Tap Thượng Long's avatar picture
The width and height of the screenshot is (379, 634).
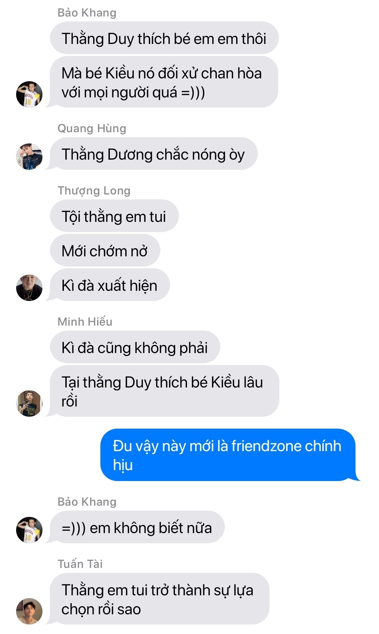pyautogui.click(x=29, y=288)
